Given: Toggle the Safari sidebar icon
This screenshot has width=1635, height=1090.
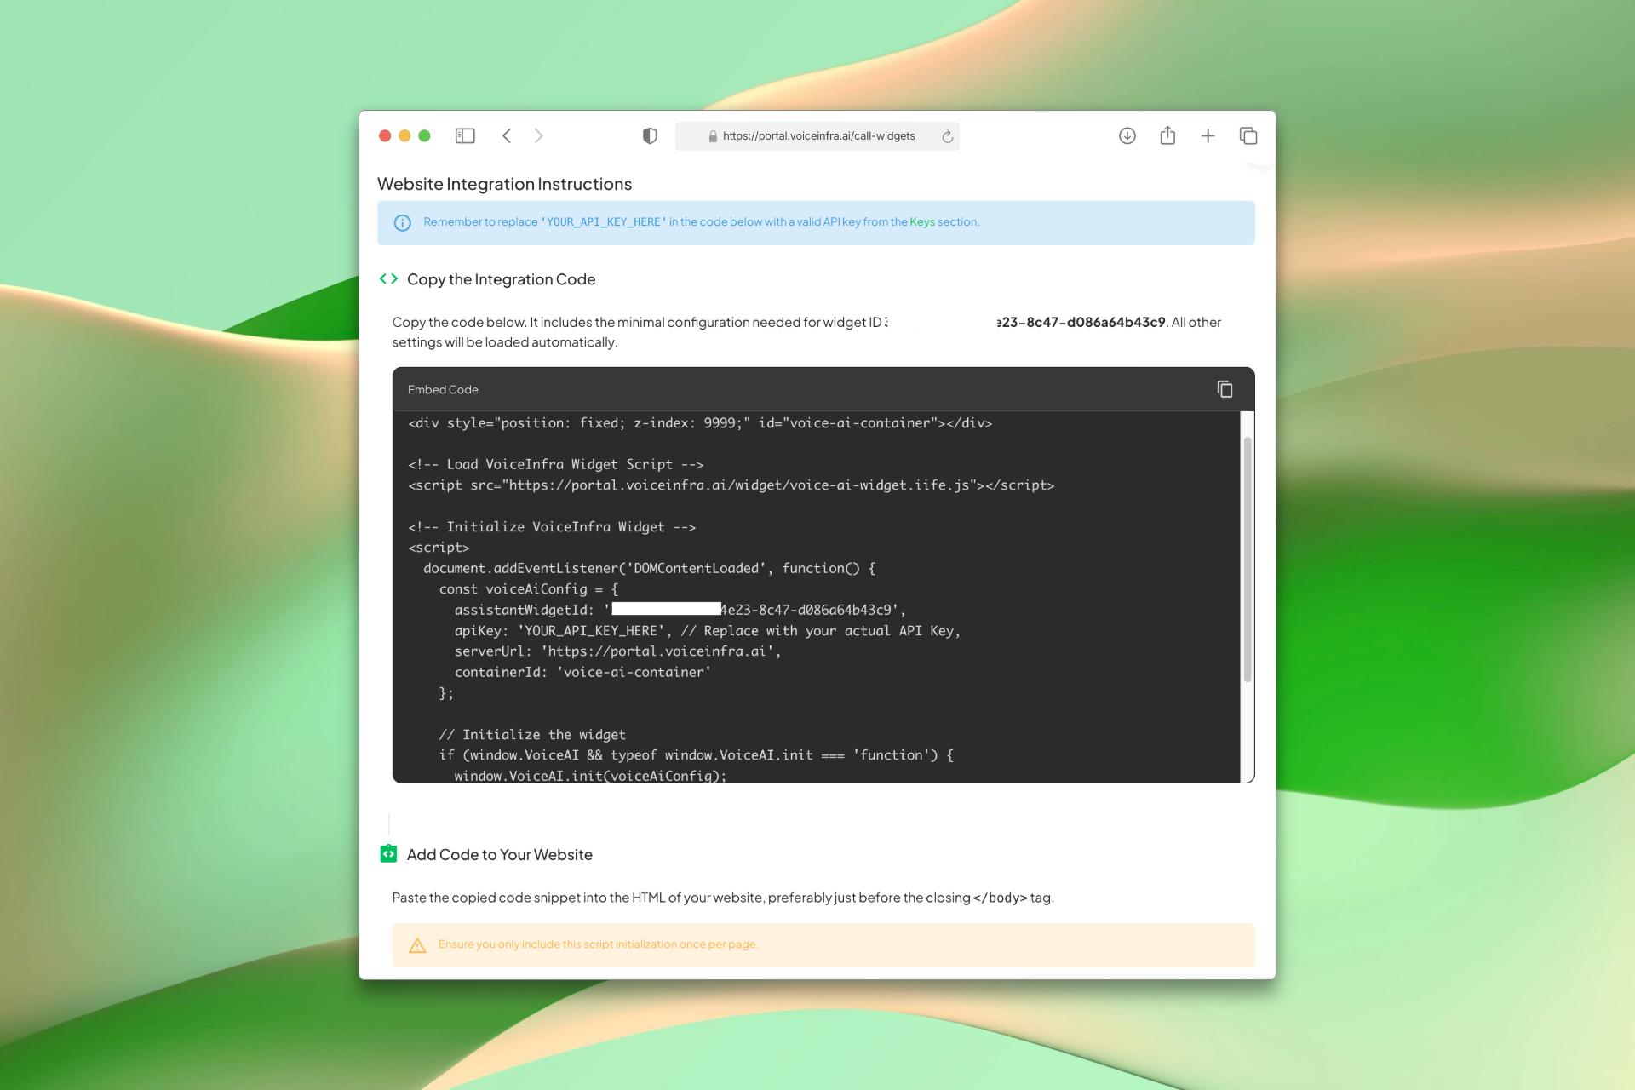Looking at the screenshot, I should pyautogui.click(x=465, y=136).
